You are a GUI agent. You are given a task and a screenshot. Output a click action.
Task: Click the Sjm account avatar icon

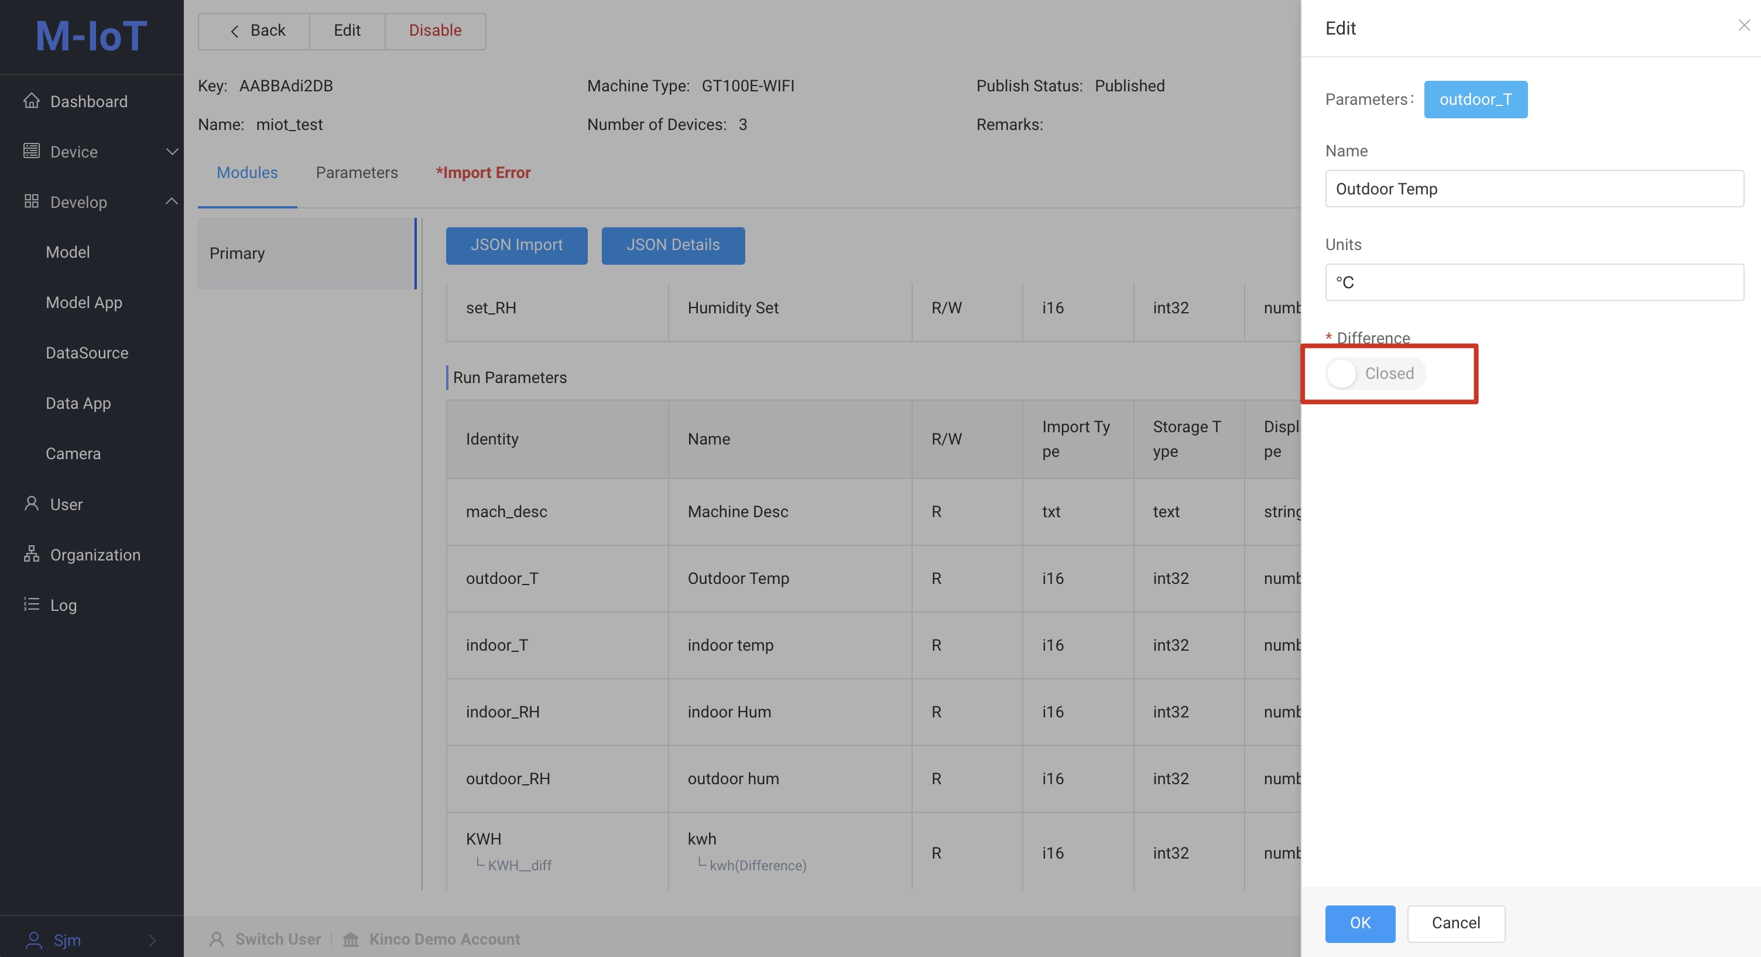pyautogui.click(x=33, y=940)
